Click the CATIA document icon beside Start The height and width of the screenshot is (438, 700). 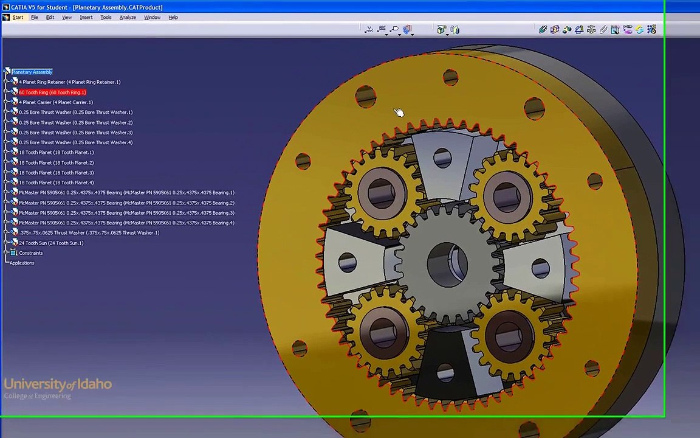(6, 18)
